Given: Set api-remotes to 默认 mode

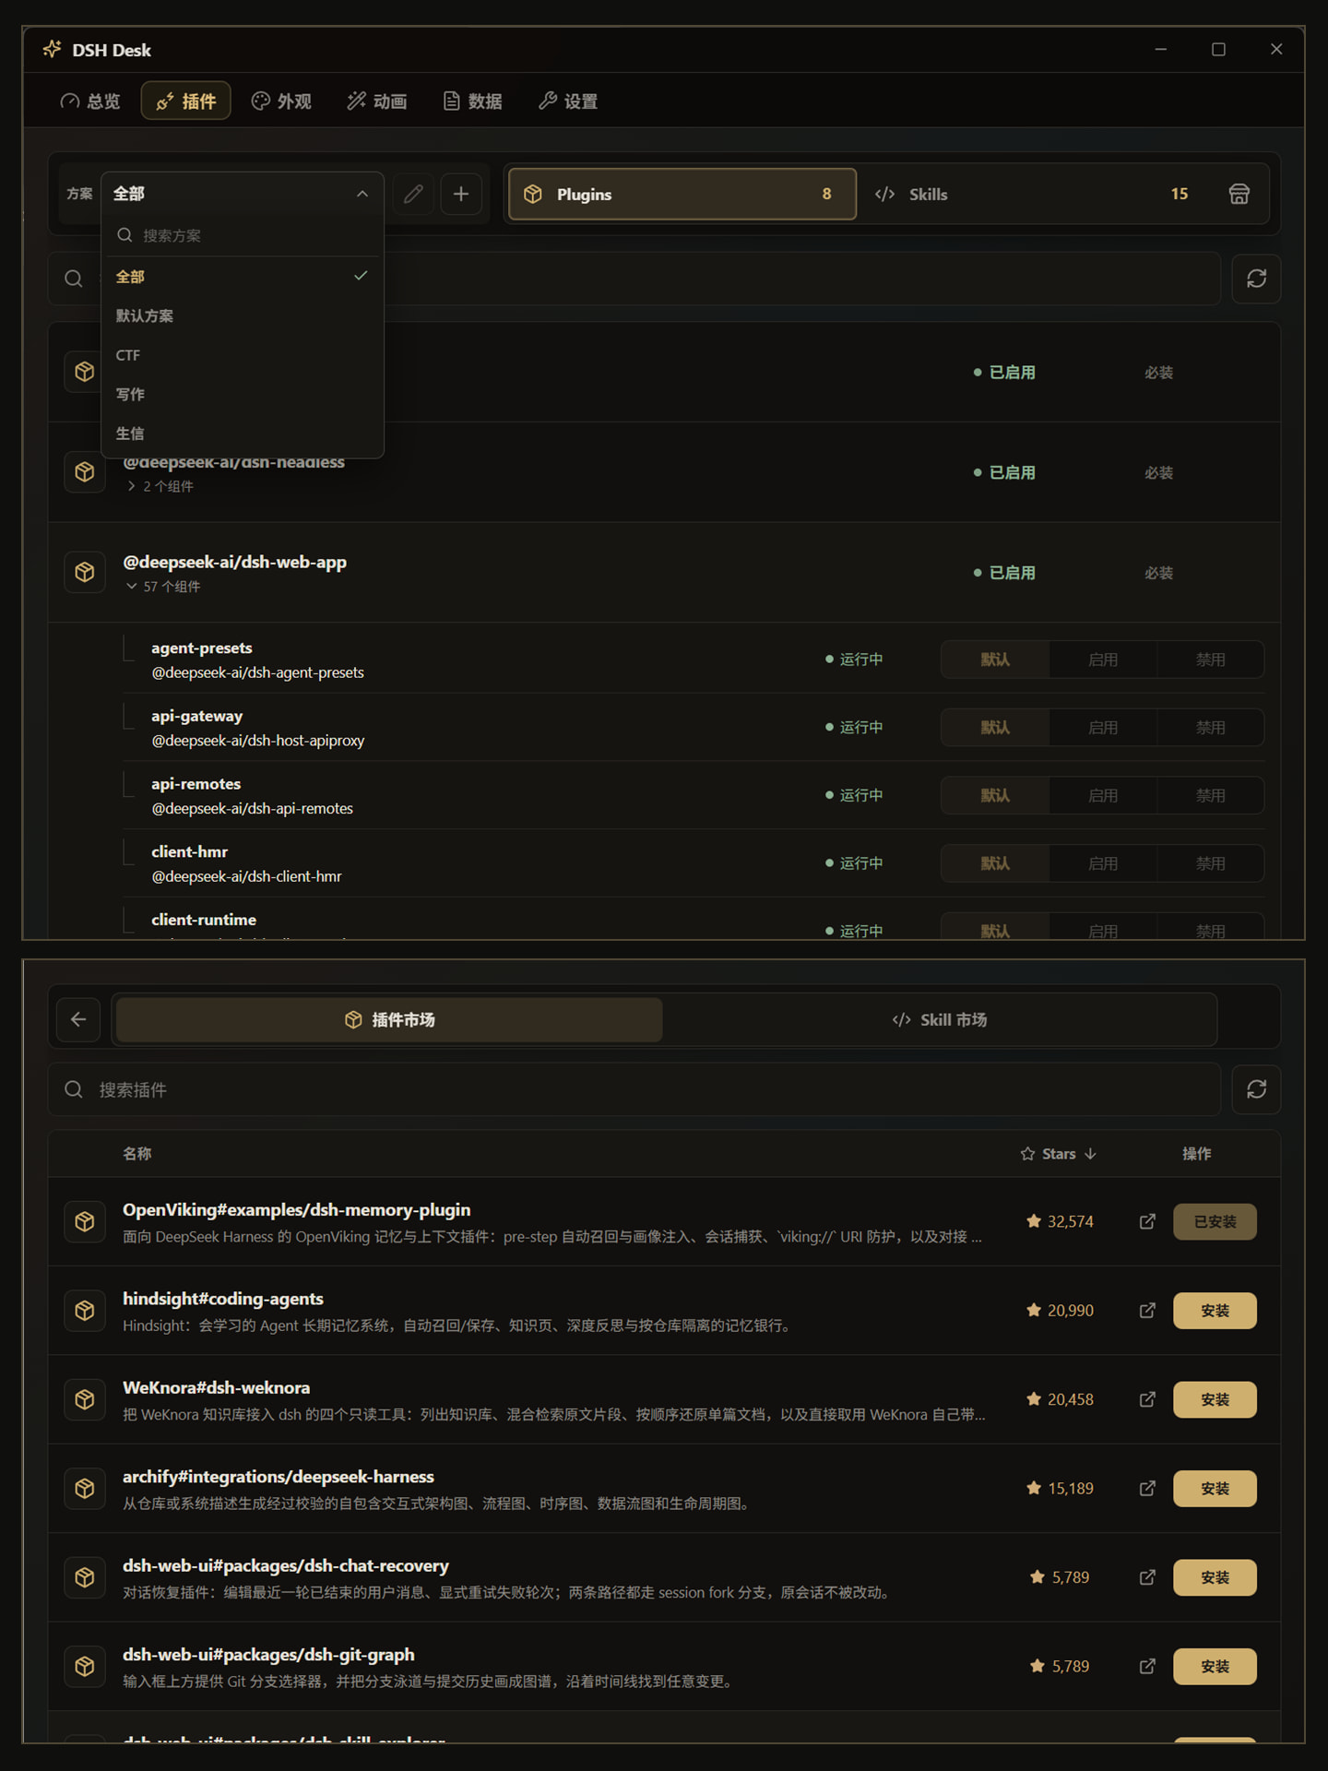Looking at the screenshot, I should click(995, 795).
